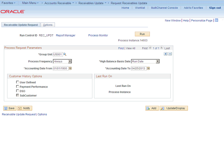
Task: Click into the Group Unit field
Action: [x=58, y=54]
